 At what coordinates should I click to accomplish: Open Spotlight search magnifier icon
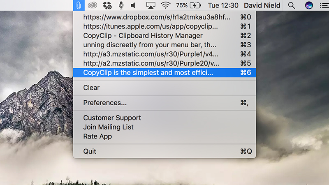tap(292, 5)
